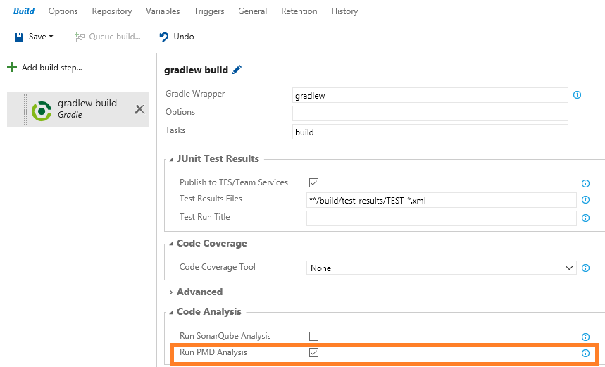
Task: Switch to the History tab
Action: click(x=344, y=11)
